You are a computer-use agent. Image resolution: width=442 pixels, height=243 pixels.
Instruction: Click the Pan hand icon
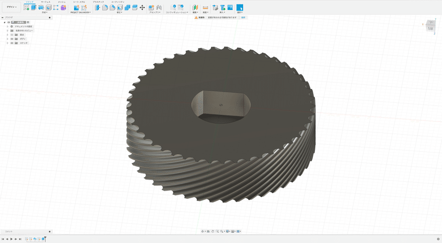(213, 231)
